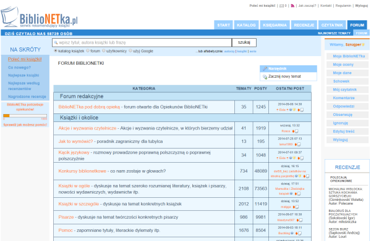Image resolution: width=371 pixels, height=241 pixels.
Task: Open last post page icon in Akcje i wyzwania row
Action: tap(296, 131)
